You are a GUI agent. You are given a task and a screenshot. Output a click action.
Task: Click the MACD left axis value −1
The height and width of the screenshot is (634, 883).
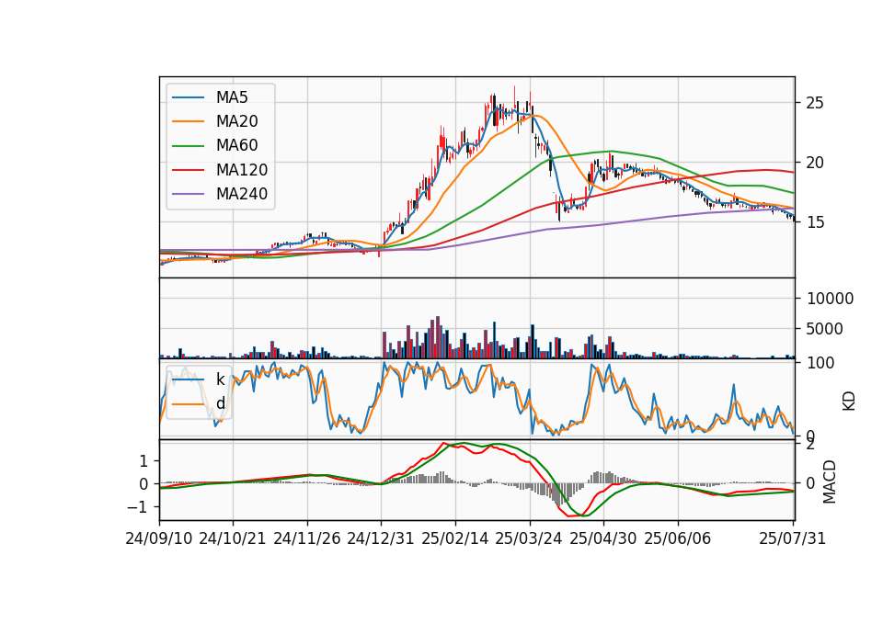[x=136, y=507]
